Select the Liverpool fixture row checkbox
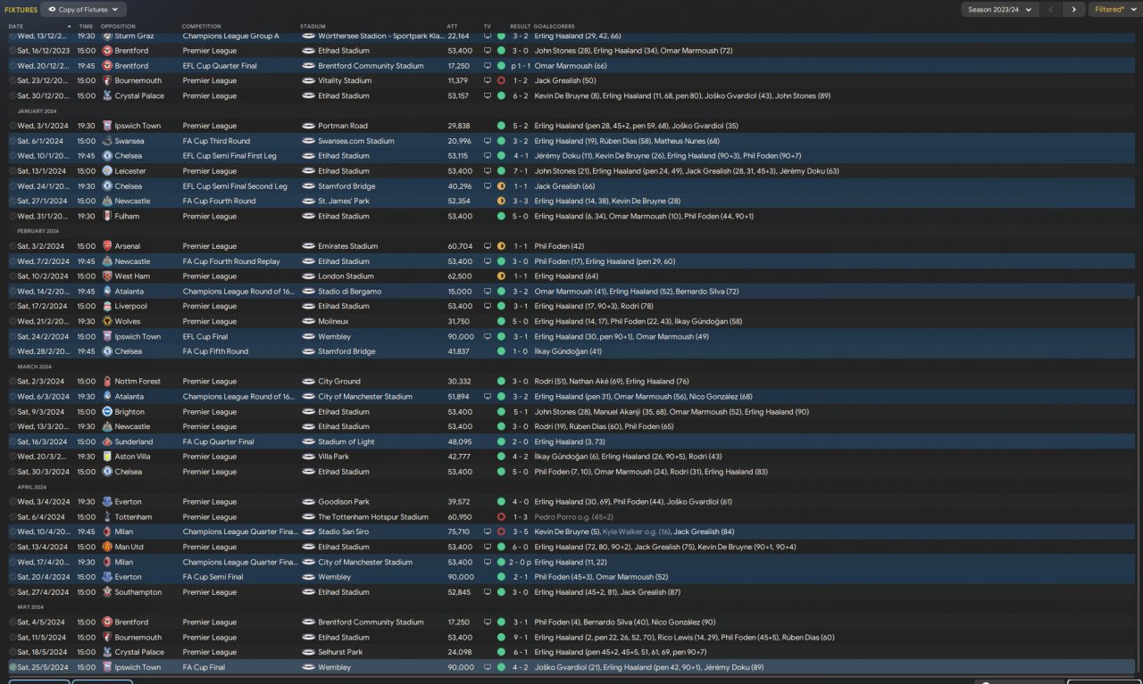The width and height of the screenshot is (1143, 684). [13, 306]
